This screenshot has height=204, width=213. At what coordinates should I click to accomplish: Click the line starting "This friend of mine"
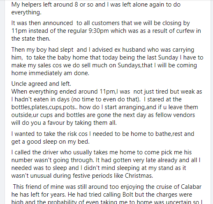tap(107, 187)
